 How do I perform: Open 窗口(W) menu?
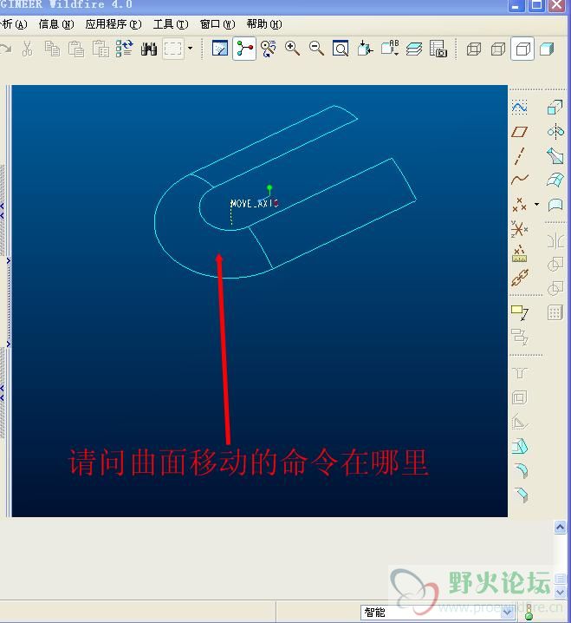pyautogui.click(x=217, y=24)
